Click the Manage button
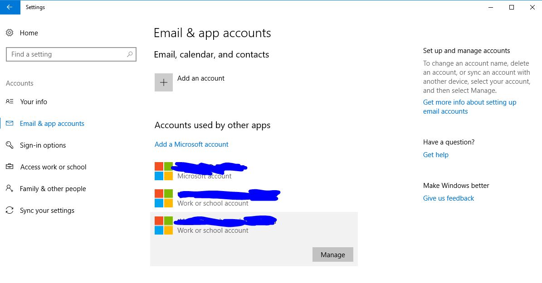 pos(333,254)
